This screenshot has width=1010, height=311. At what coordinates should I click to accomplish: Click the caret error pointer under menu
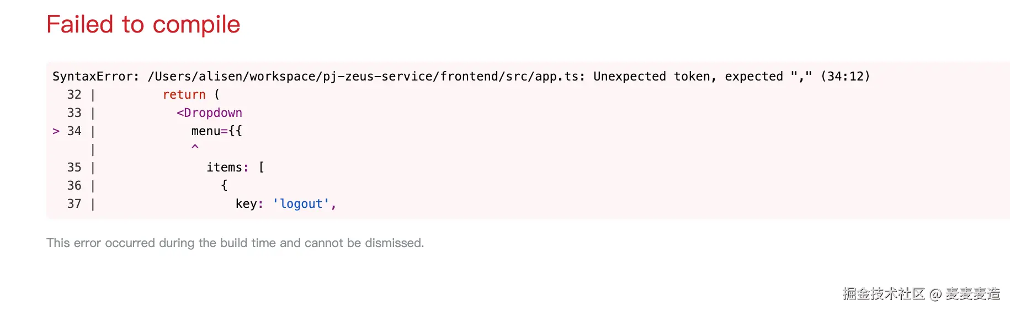[x=195, y=147]
